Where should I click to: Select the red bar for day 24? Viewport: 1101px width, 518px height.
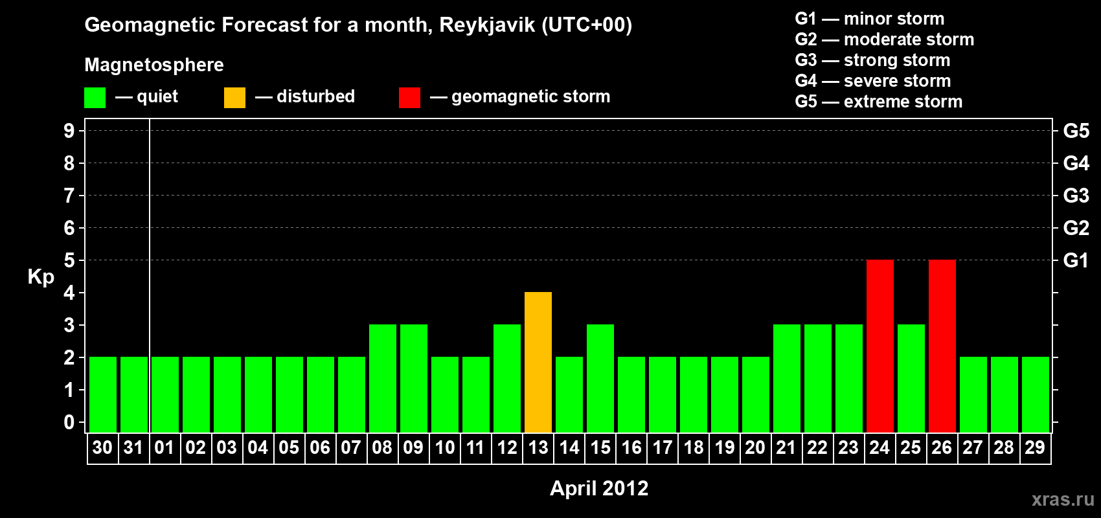pyautogui.click(x=880, y=346)
